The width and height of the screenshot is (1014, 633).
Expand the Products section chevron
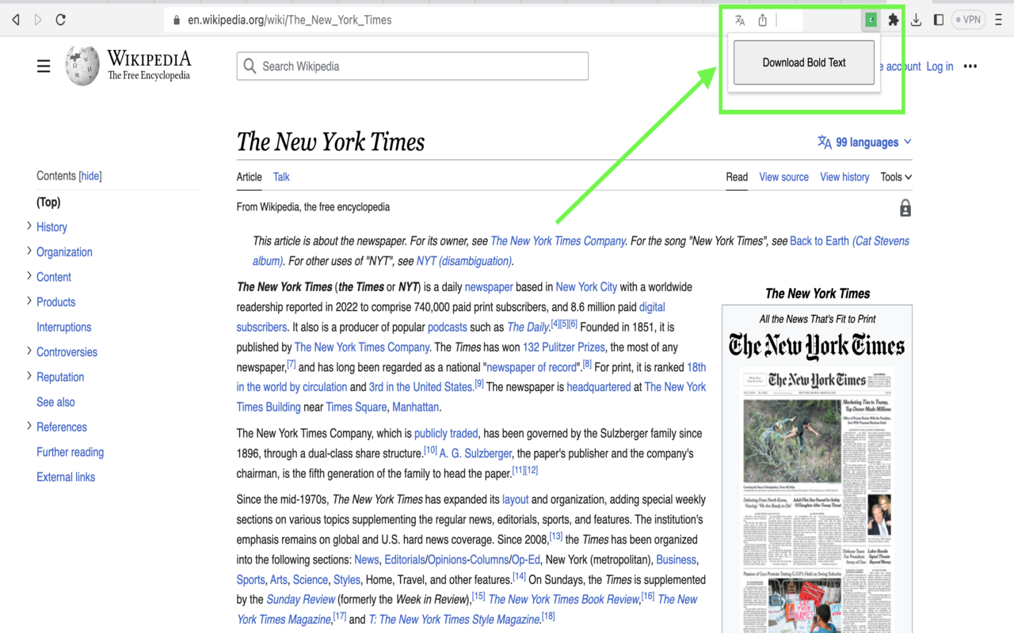tap(29, 301)
